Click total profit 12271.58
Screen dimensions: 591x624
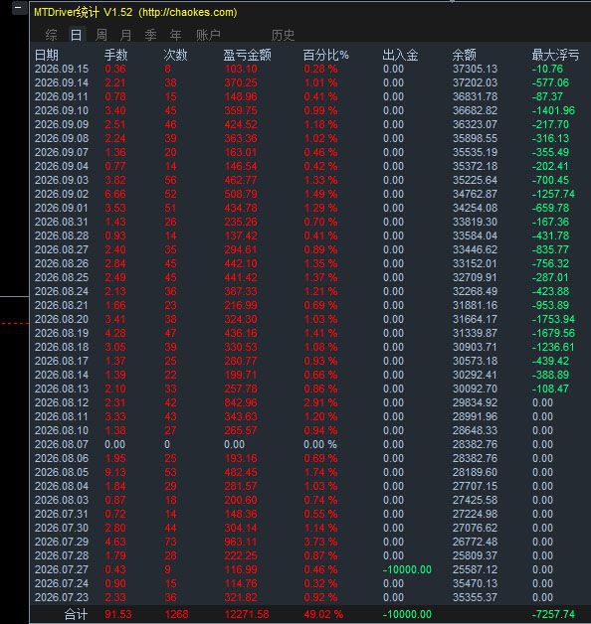click(247, 614)
